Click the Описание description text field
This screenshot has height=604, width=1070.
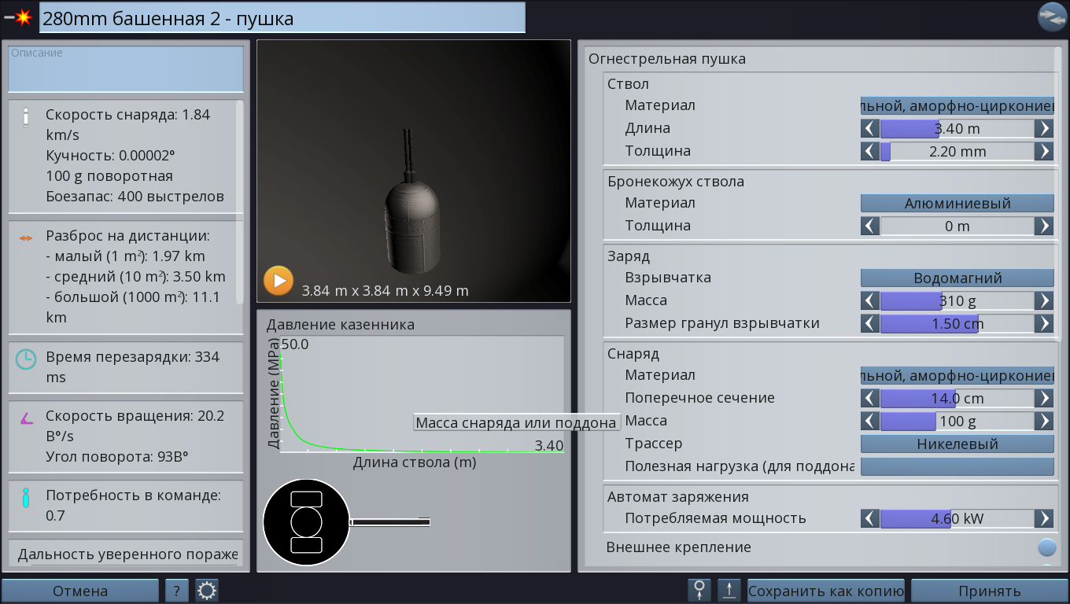point(126,69)
